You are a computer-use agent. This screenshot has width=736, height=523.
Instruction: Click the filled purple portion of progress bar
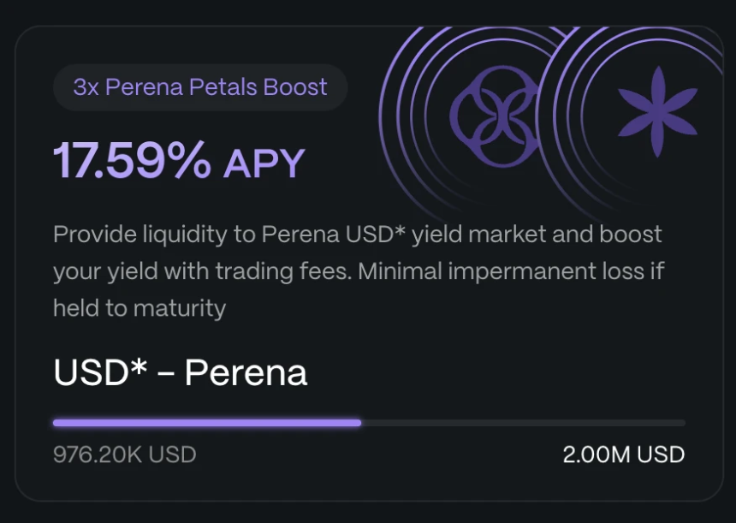tap(205, 422)
